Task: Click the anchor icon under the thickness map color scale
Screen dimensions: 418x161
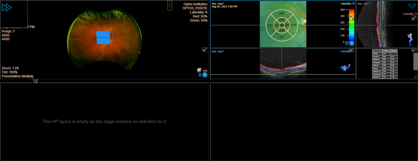Action: point(347,43)
